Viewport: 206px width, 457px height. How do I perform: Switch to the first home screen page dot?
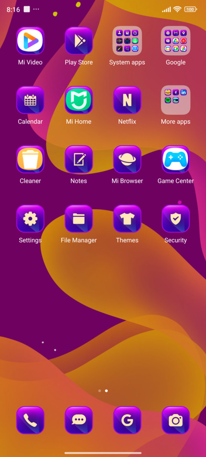[100, 391]
